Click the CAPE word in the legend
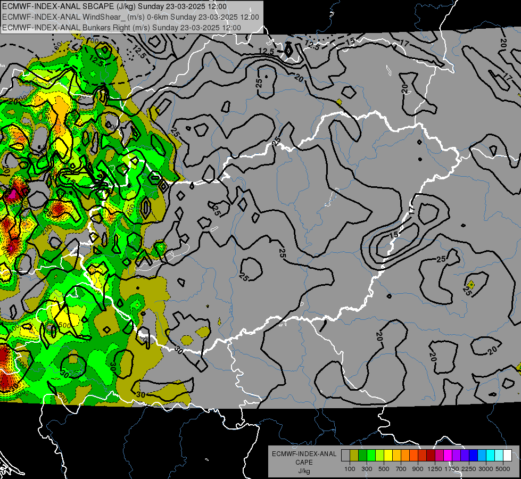The height and width of the screenshot is (479, 521). [x=304, y=463]
